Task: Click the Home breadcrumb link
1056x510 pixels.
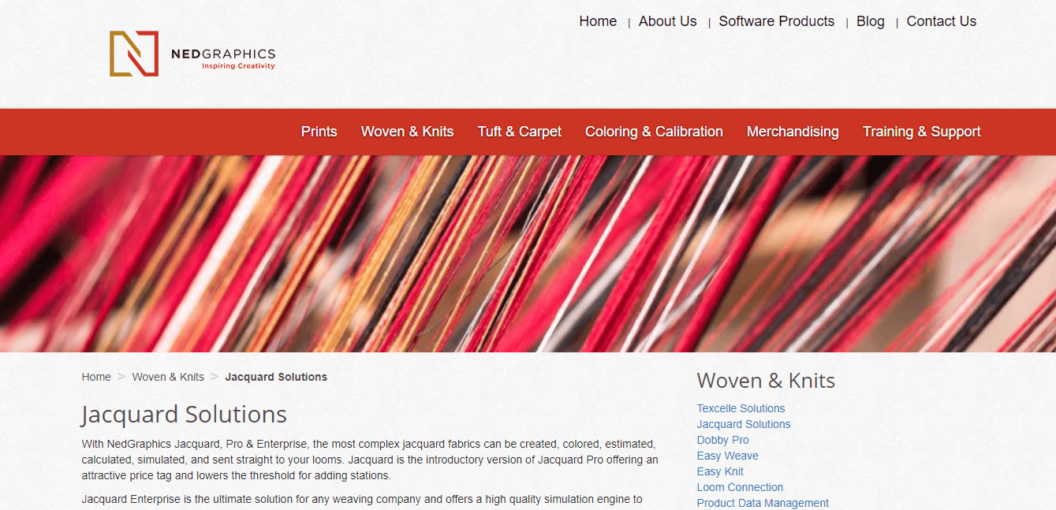Action: click(96, 377)
